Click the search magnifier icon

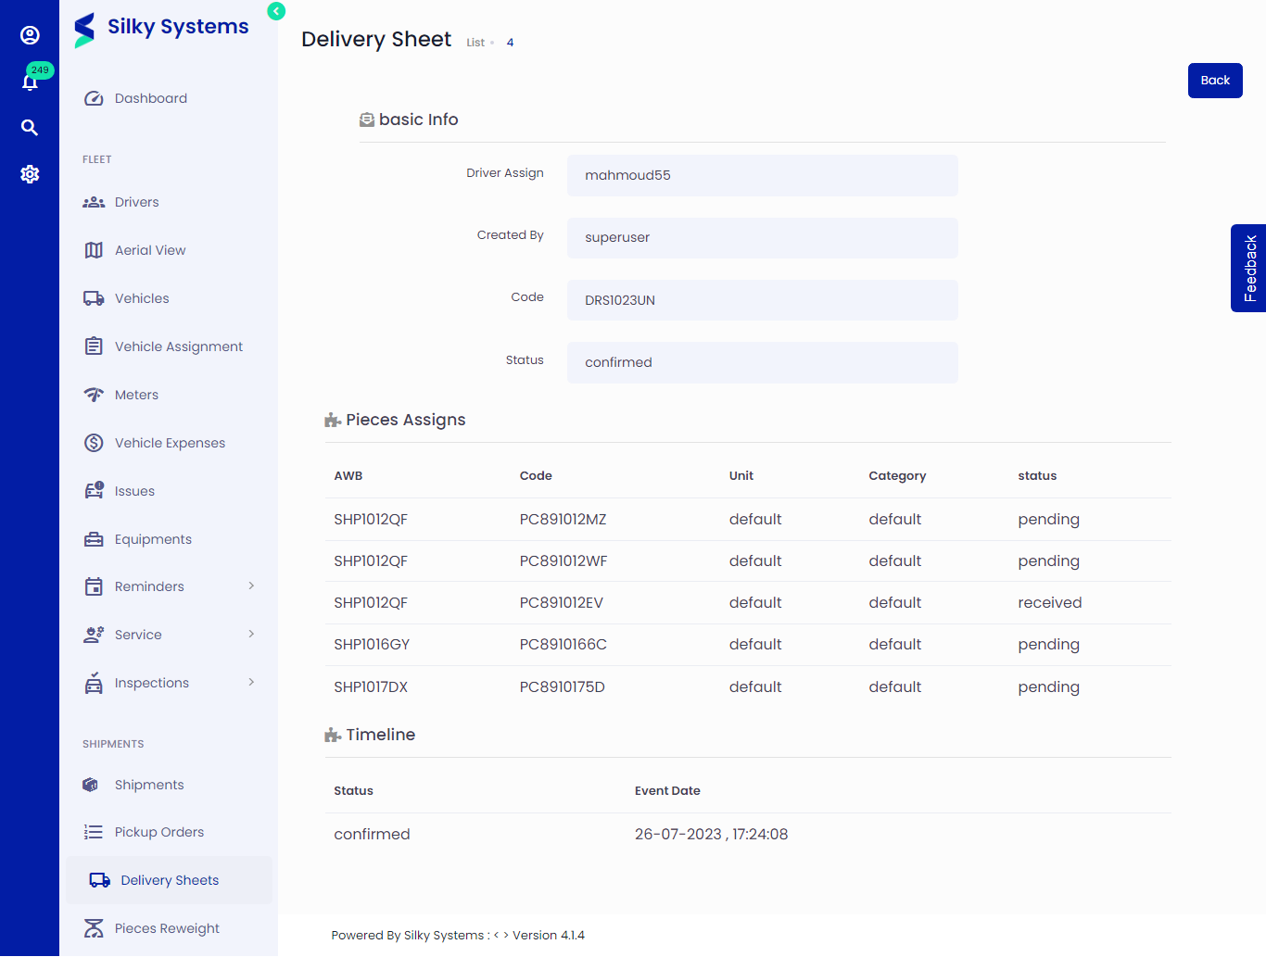pos(30,127)
